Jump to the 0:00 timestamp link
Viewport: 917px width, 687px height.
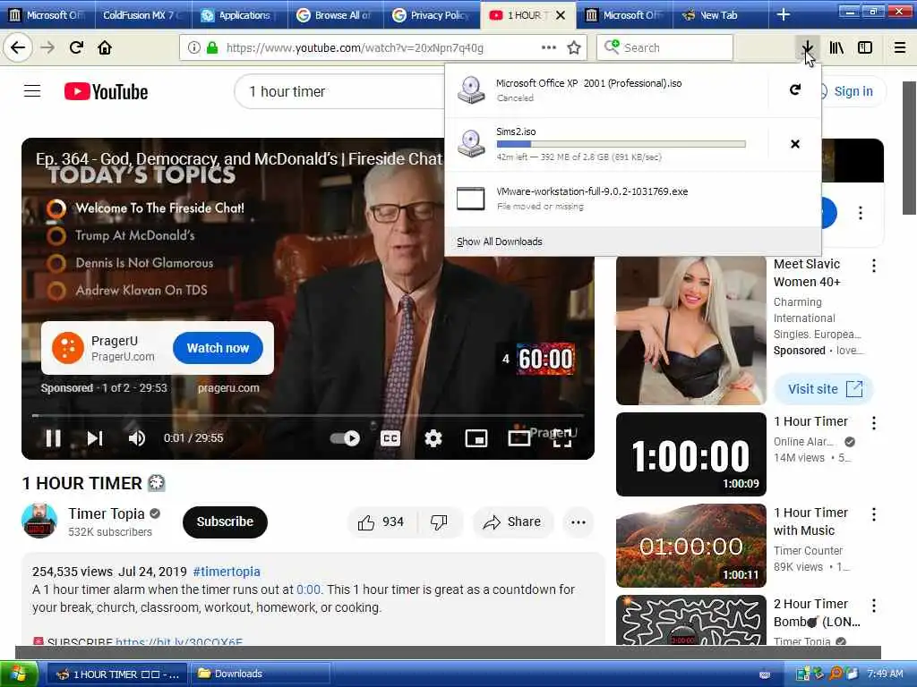point(308,589)
